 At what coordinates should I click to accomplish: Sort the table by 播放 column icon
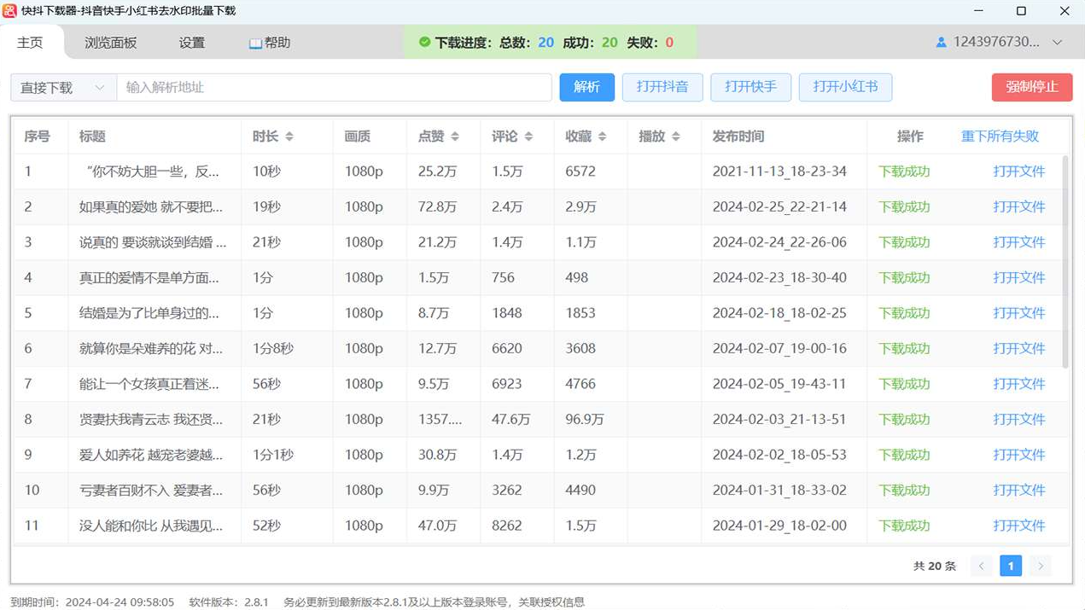coord(675,137)
